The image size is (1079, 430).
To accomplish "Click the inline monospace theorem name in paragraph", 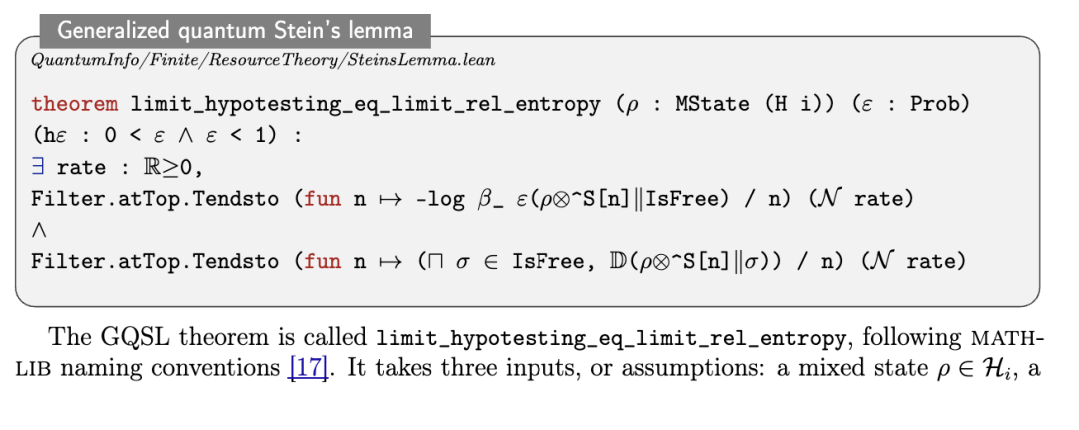I will coord(610,338).
